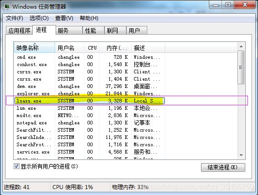The image size is (258, 195).
Task: Click CPU 使用率: 1% in status bar
Action: [x=72, y=187]
